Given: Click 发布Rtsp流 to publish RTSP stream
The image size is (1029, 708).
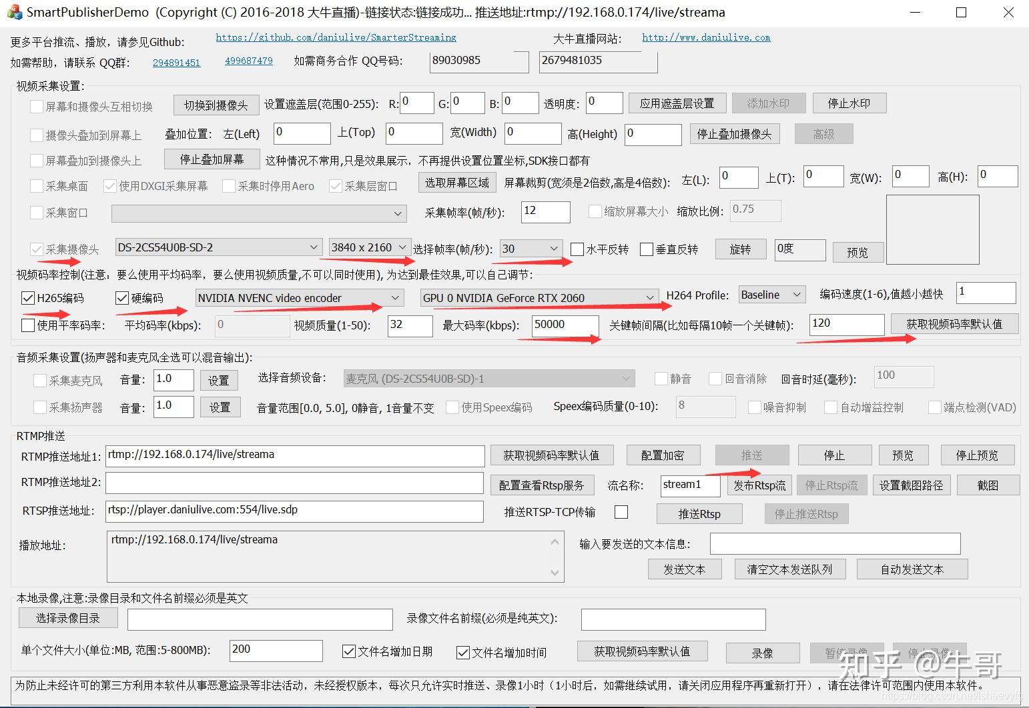Looking at the screenshot, I should 759,485.
